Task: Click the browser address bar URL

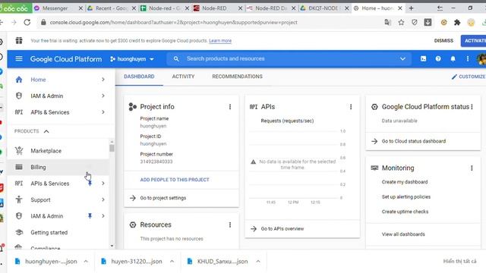Action: pyautogui.click(x=174, y=22)
